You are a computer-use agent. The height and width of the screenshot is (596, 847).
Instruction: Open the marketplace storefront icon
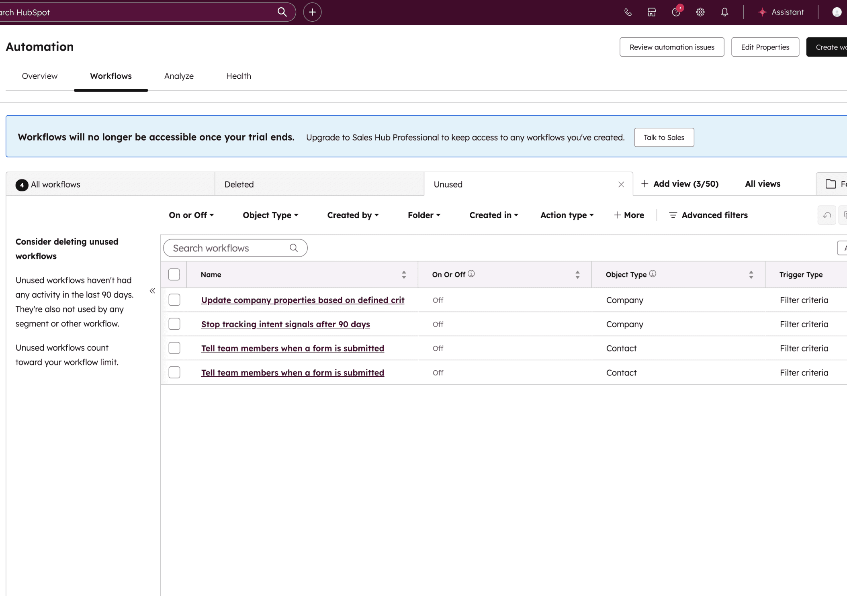pyautogui.click(x=652, y=12)
